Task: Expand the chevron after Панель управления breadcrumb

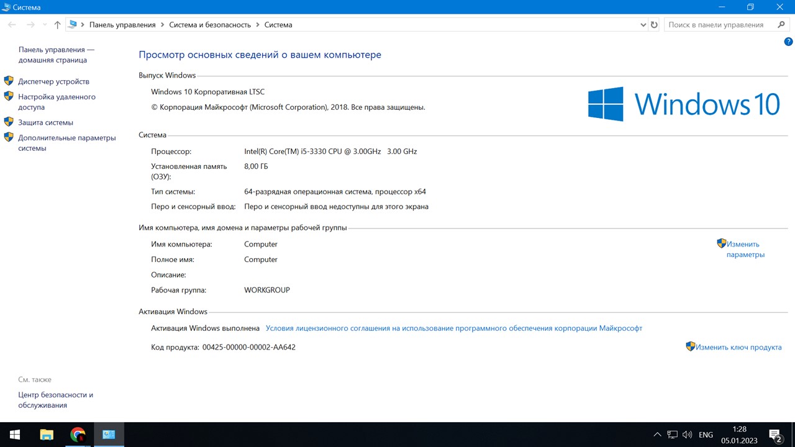Action: (163, 25)
